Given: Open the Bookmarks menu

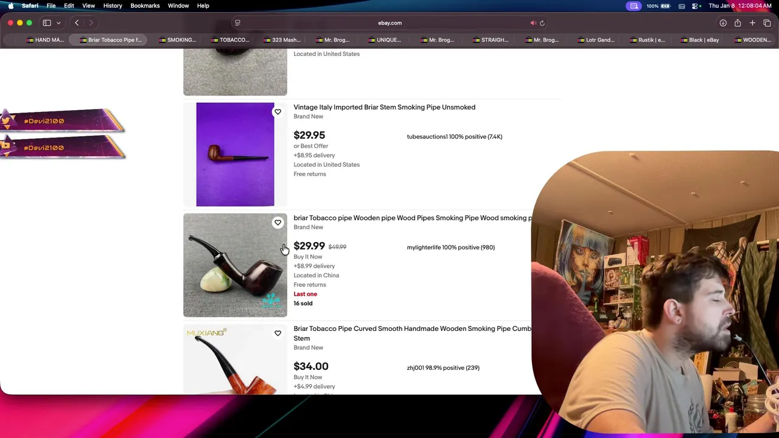Looking at the screenshot, I should tap(145, 6).
